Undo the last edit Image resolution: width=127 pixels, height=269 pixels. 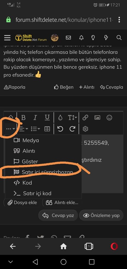click(x=60, y=129)
